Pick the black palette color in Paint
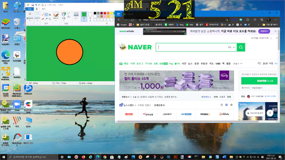Viewport: 285px width, 160px height. [x=95, y=13]
